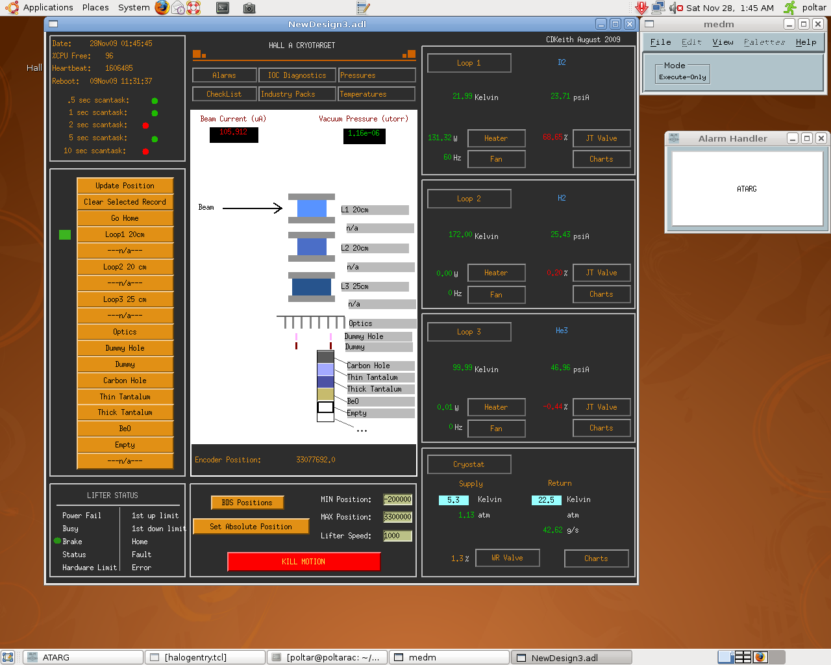Viewport: 831px width, 665px height.
Task: Open the Places menu
Action: pos(95,8)
